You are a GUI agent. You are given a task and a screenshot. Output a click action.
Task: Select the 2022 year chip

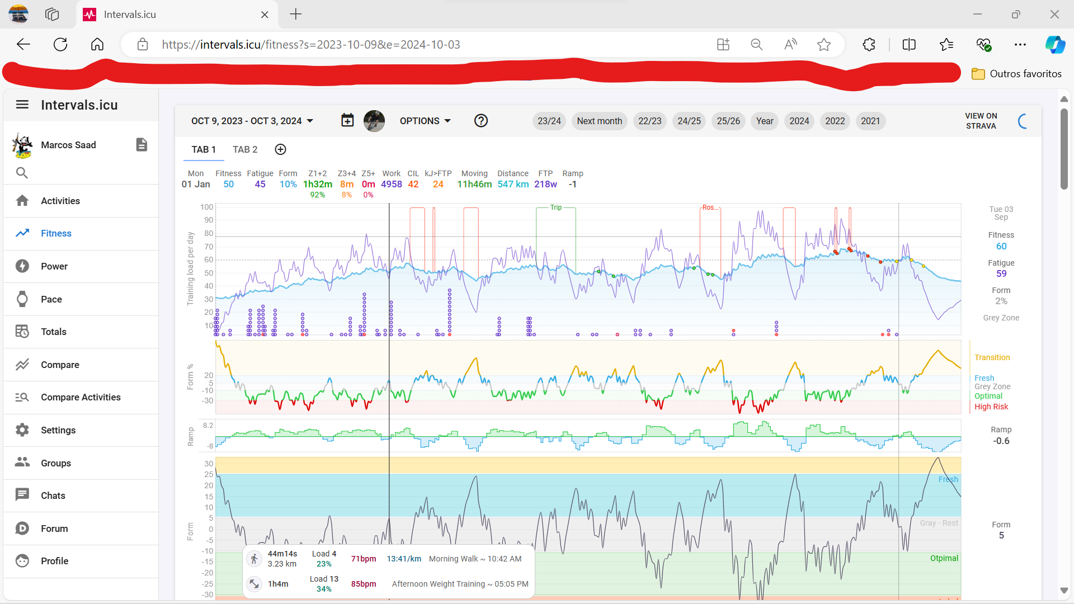(835, 121)
